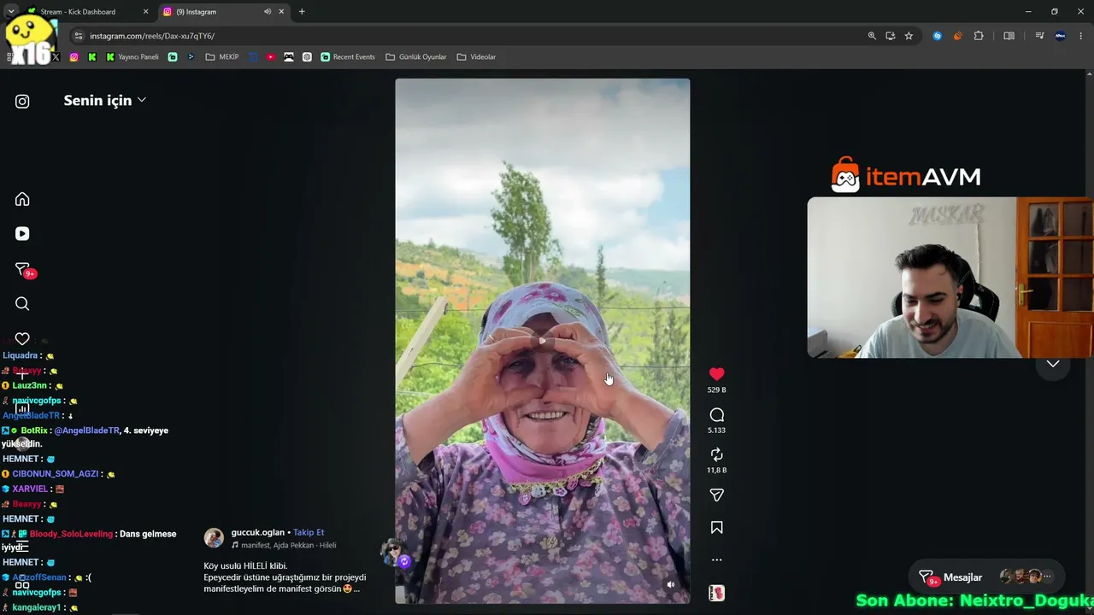Open the Reels section in the sidebar

(x=22, y=234)
